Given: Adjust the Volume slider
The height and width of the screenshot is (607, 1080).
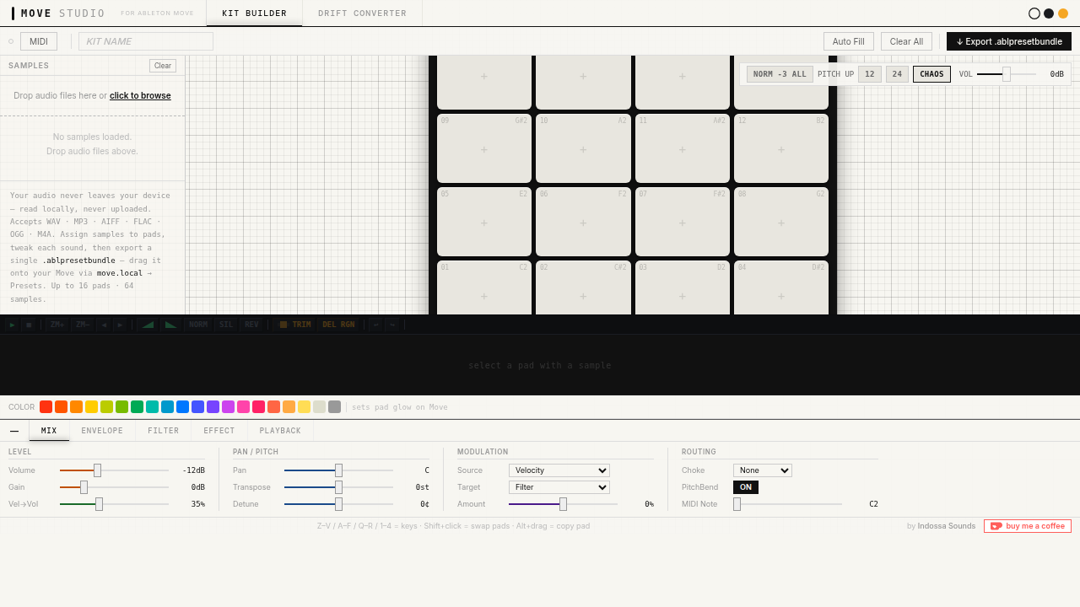Looking at the screenshot, I should coord(114,470).
